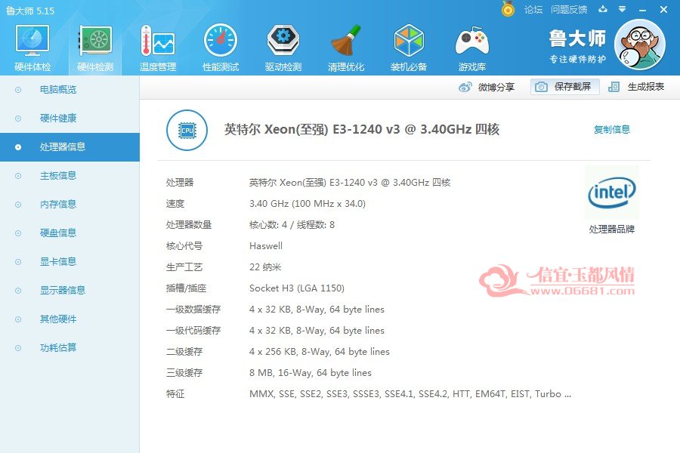Click the Intel processor brand logo

[x=612, y=193]
